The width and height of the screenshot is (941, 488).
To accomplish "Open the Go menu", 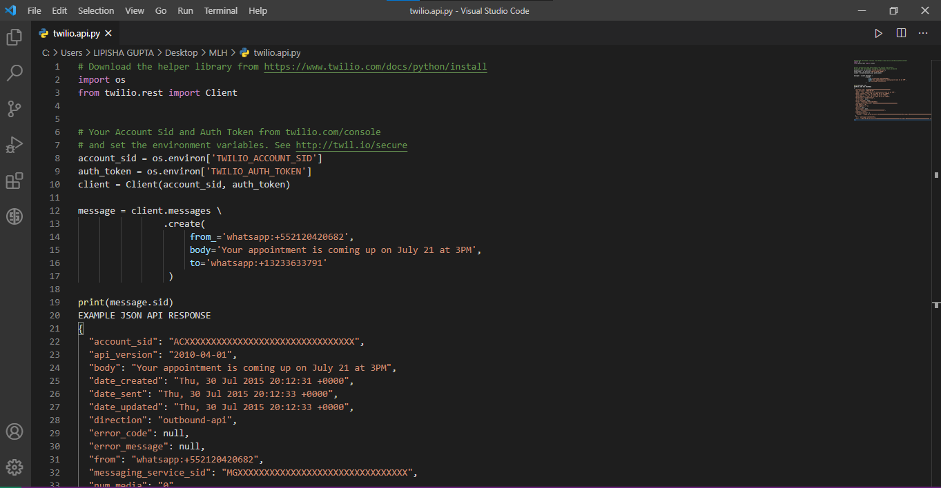I will pyautogui.click(x=161, y=10).
